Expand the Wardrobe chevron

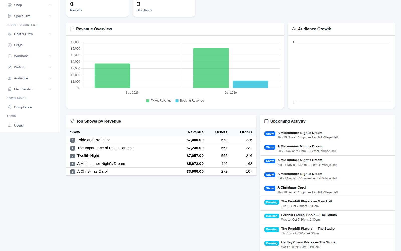click(x=50, y=56)
